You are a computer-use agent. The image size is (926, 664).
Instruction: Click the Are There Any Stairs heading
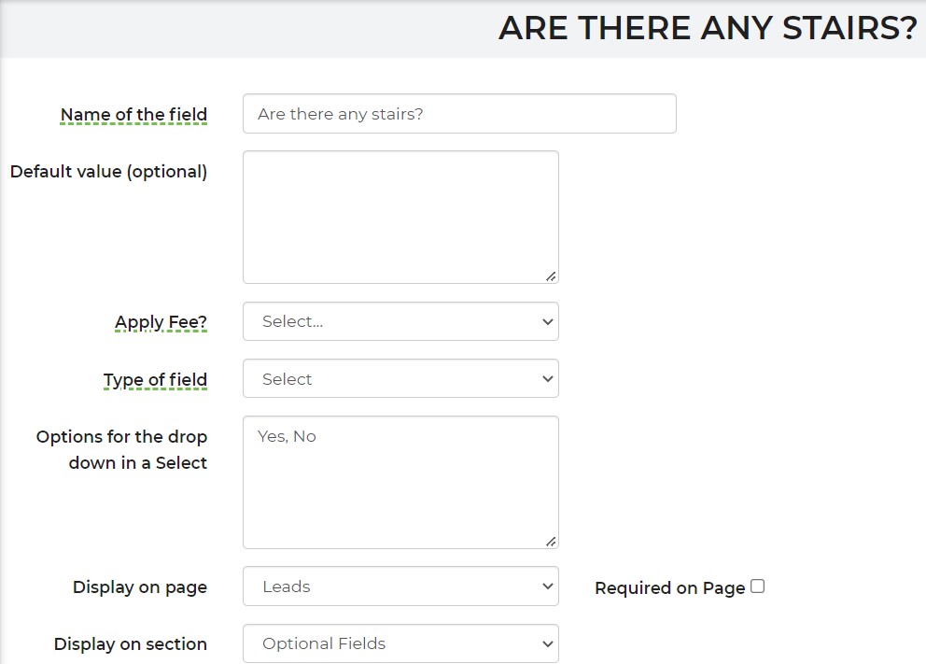pyautogui.click(x=708, y=28)
